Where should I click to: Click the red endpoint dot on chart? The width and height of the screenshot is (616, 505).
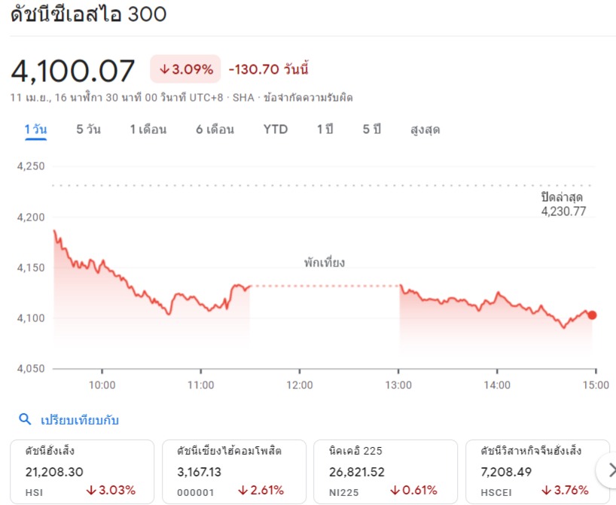[x=592, y=315]
